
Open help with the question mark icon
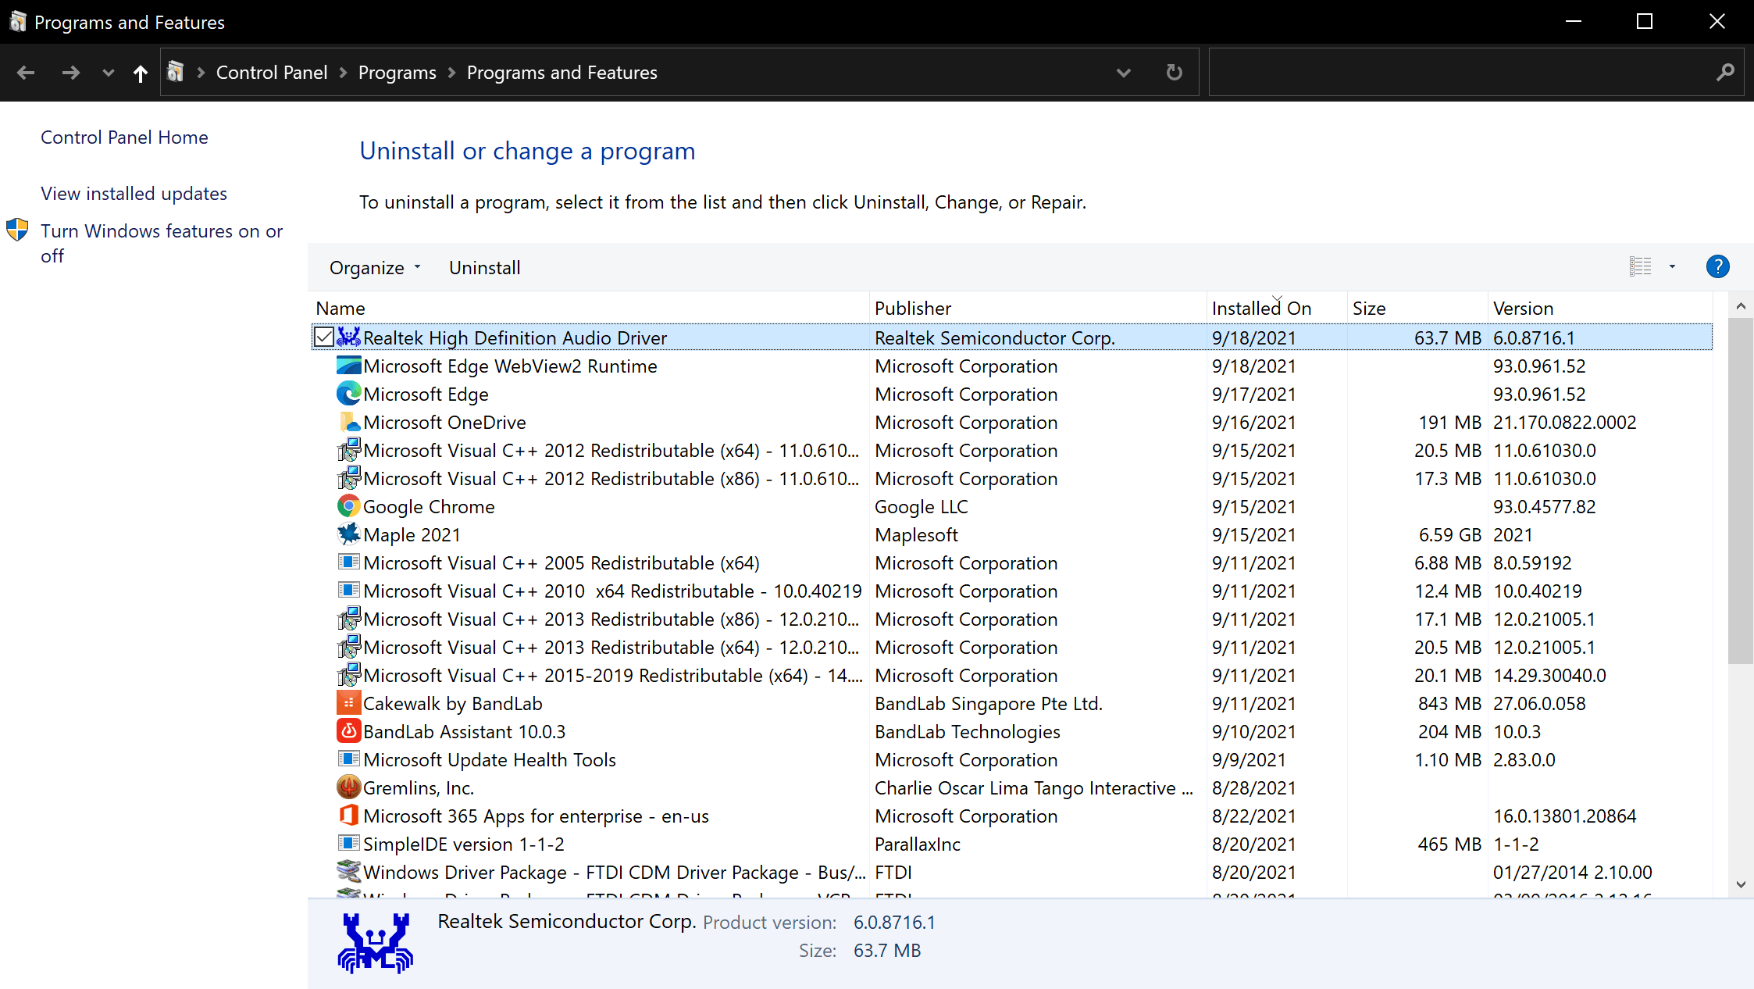coord(1717,267)
